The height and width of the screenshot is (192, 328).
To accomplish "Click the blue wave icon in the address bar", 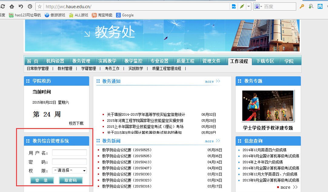I will click(x=234, y=6).
